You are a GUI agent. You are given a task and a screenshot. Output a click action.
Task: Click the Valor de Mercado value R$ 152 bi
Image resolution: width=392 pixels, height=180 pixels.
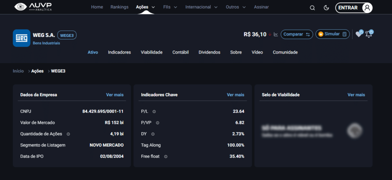(114, 123)
